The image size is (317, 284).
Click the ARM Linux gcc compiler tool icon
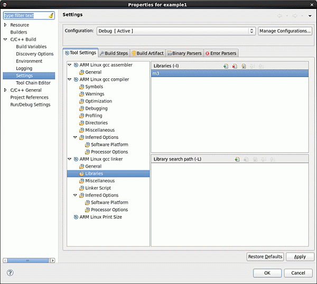[x=76, y=79]
